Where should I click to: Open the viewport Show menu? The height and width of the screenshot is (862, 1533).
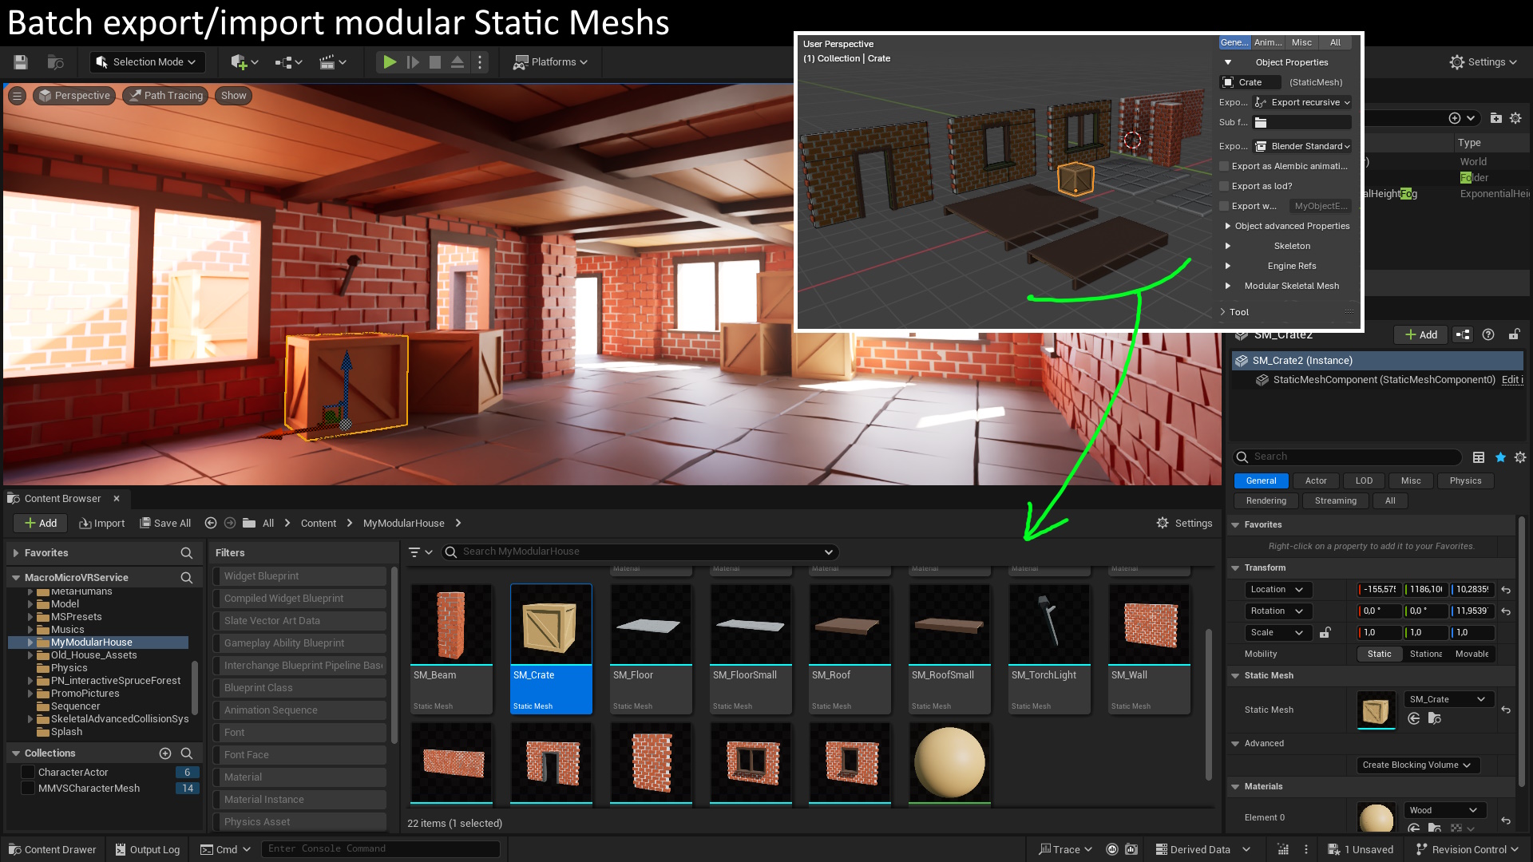tap(234, 96)
